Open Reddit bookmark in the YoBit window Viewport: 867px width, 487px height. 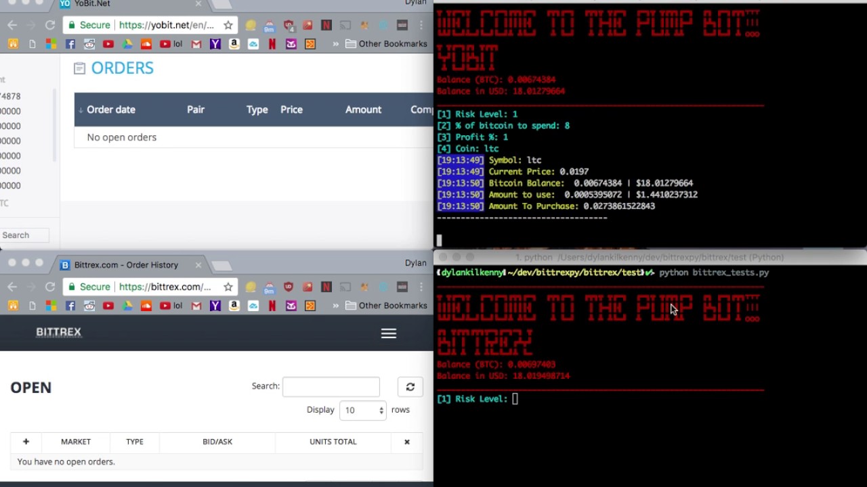[x=89, y=44]
